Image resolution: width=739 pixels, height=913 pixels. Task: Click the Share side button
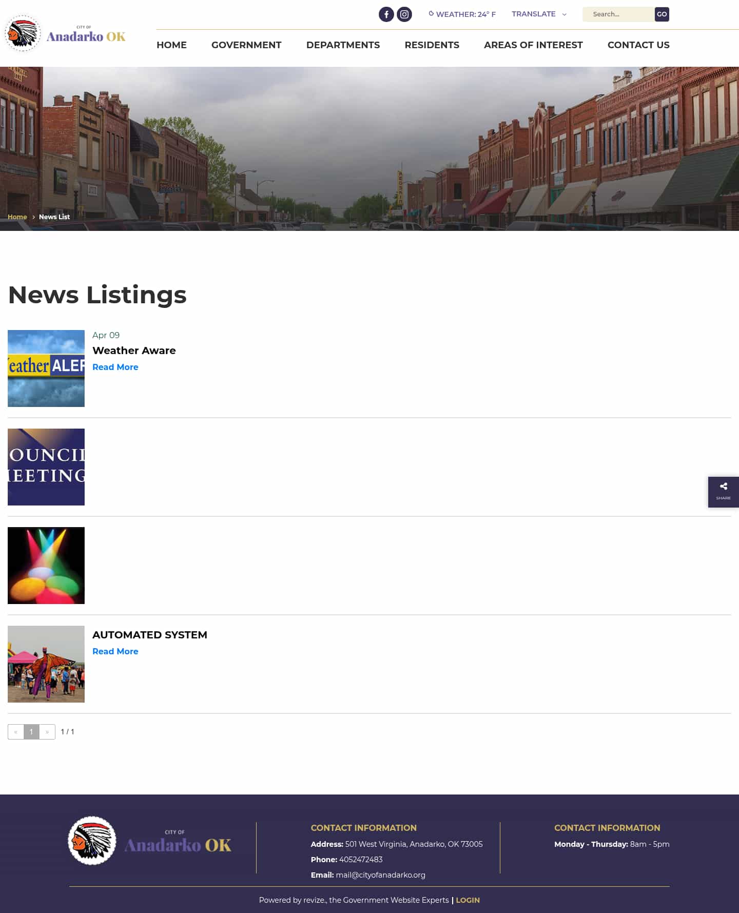(x=724, y=492)
